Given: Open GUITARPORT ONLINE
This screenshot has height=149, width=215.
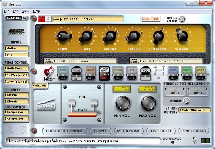Looking at the screenshot, I should (x=64, y=131).
